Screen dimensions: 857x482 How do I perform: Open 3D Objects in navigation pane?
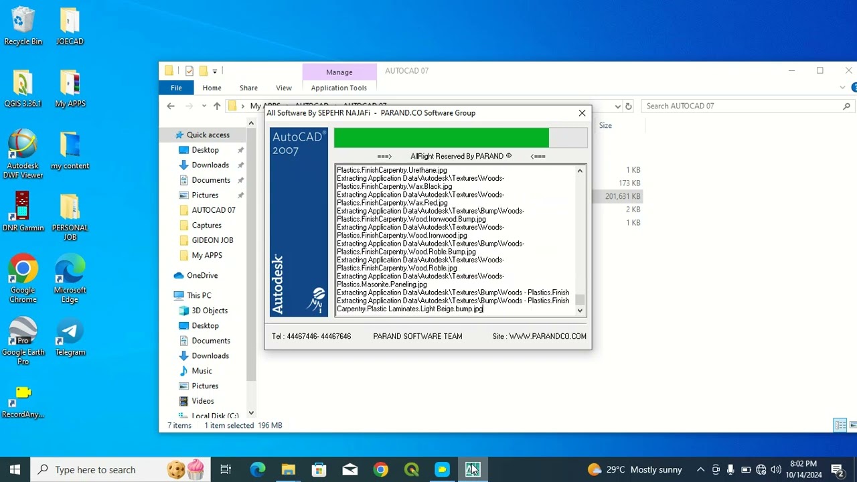210,311
